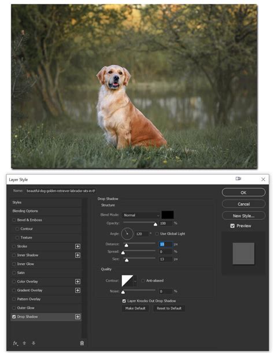274x353 pixels.
Task: Click the Angle value field
Action: point(142,234)
